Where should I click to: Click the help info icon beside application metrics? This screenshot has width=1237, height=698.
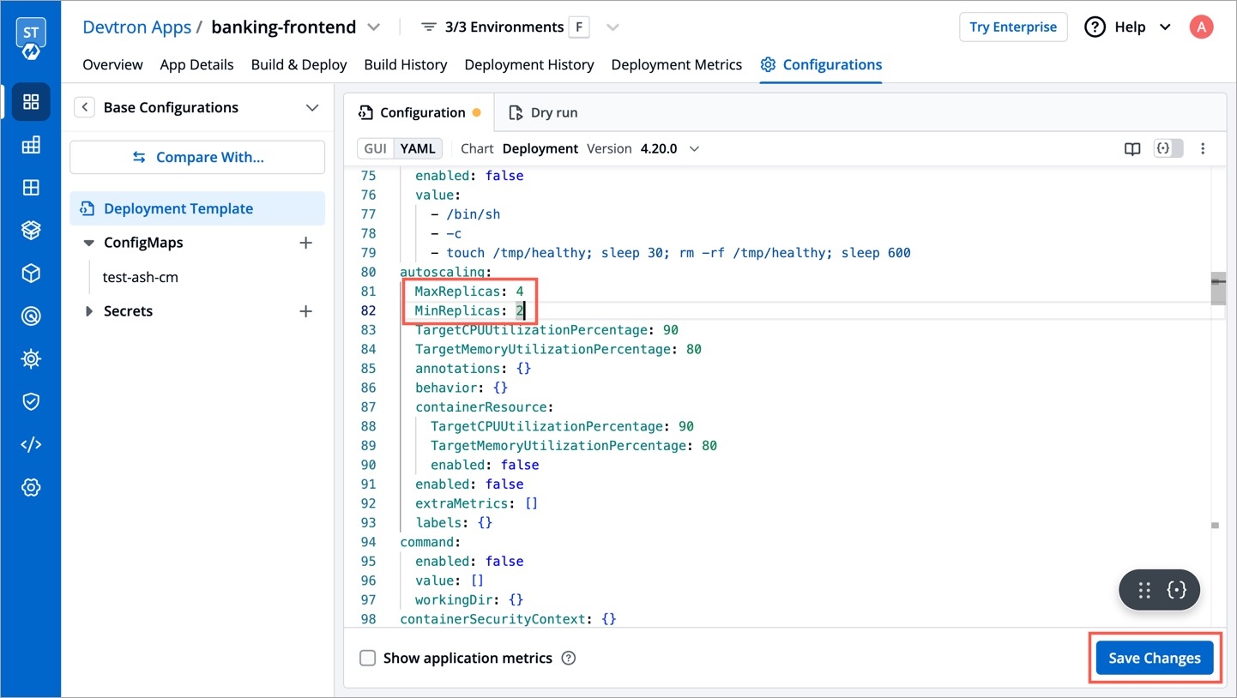pos(568,659)
